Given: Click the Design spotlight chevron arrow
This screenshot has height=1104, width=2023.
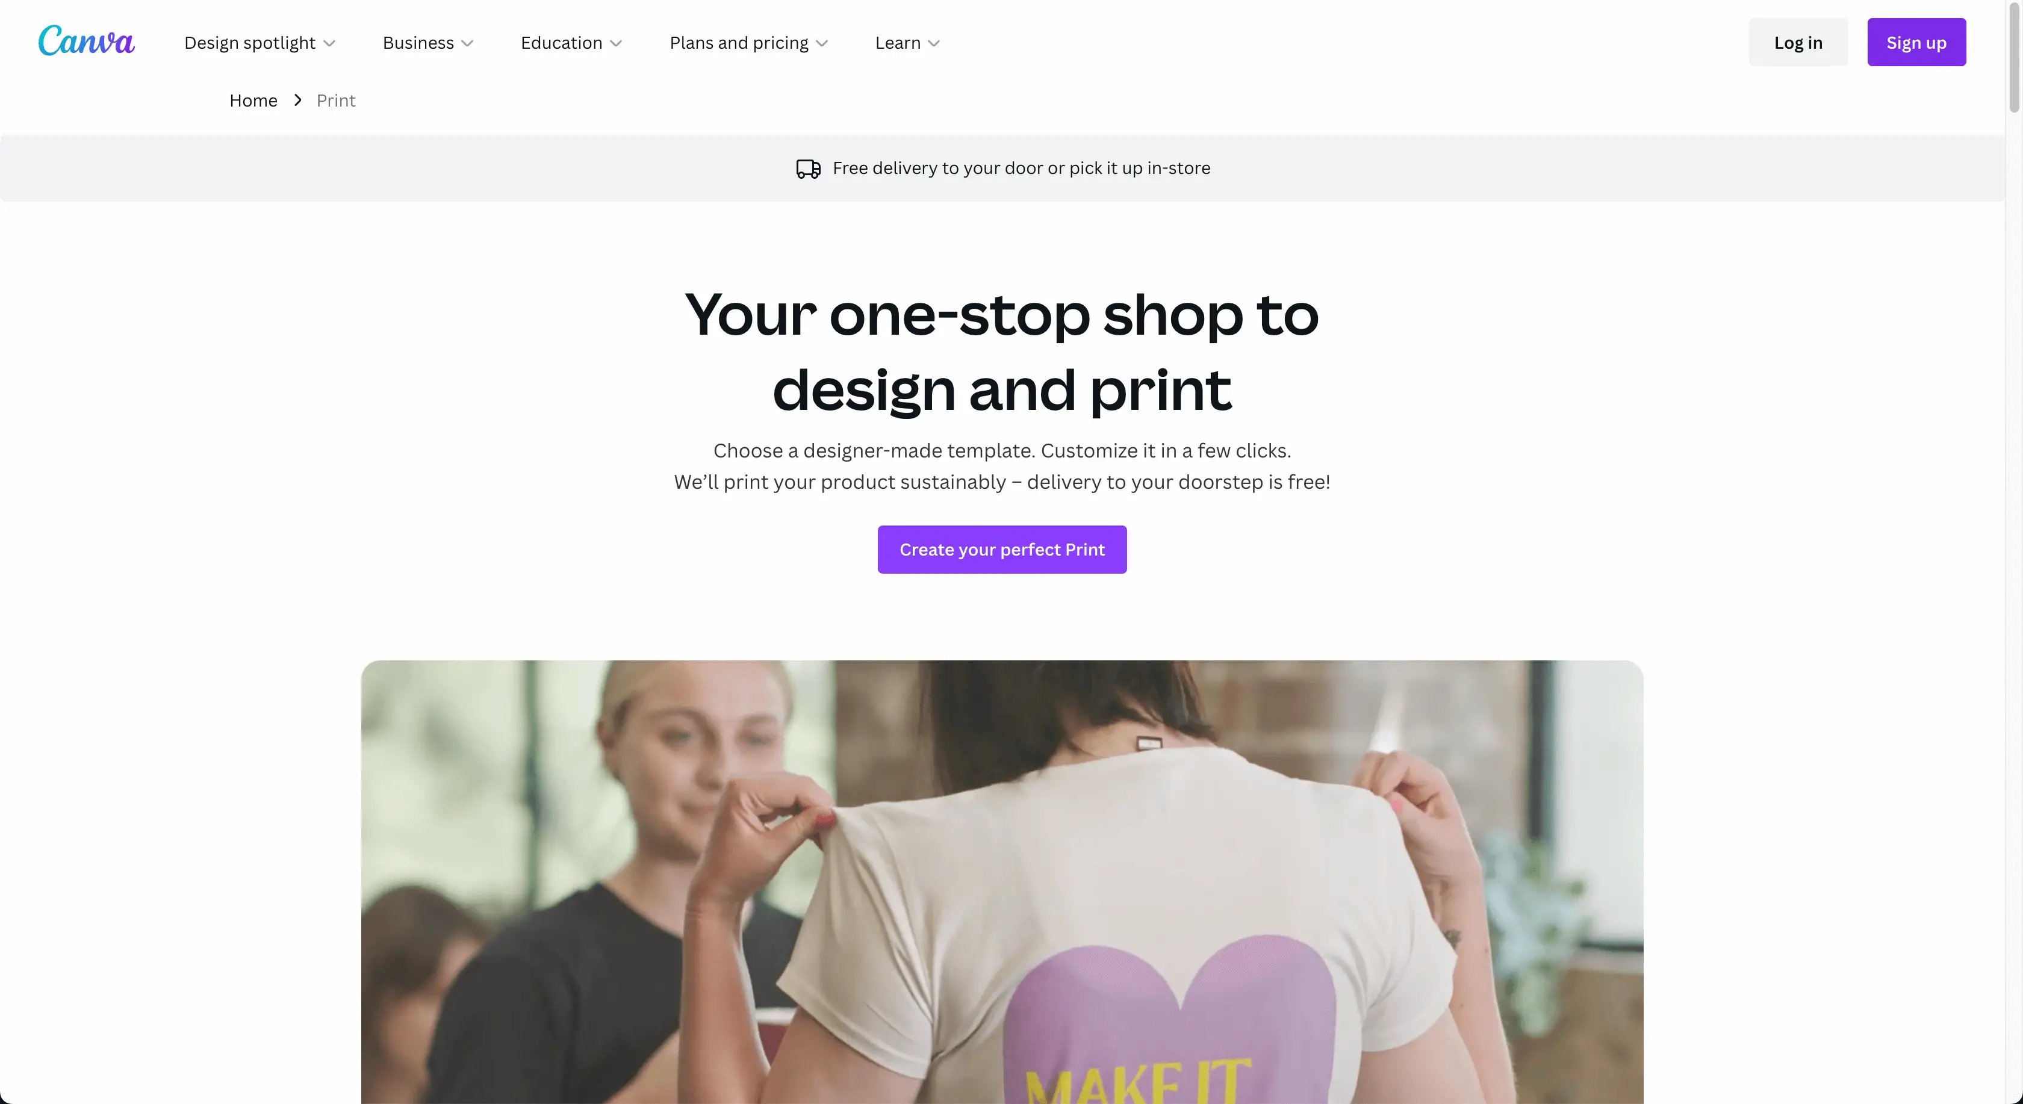Looking at the screenshot, I should pos(330,43).
